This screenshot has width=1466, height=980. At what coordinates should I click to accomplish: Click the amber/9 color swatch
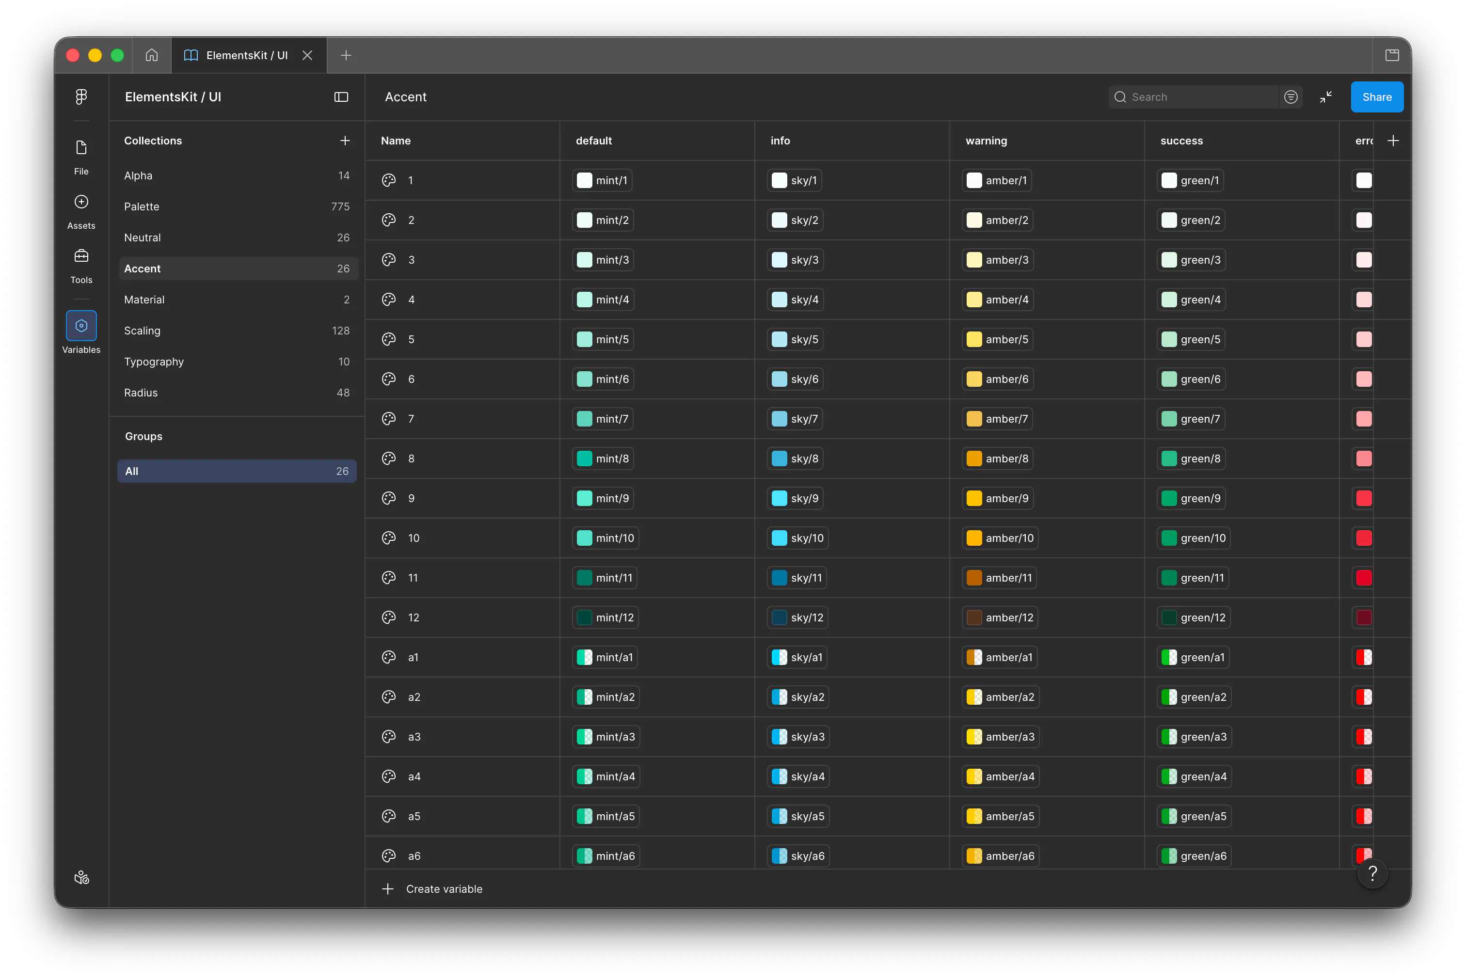[x=974, y=498]
